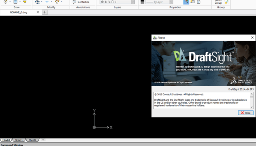Select the Pattern (array) modify tool
The image size is (256, 146).
point(37,2)
